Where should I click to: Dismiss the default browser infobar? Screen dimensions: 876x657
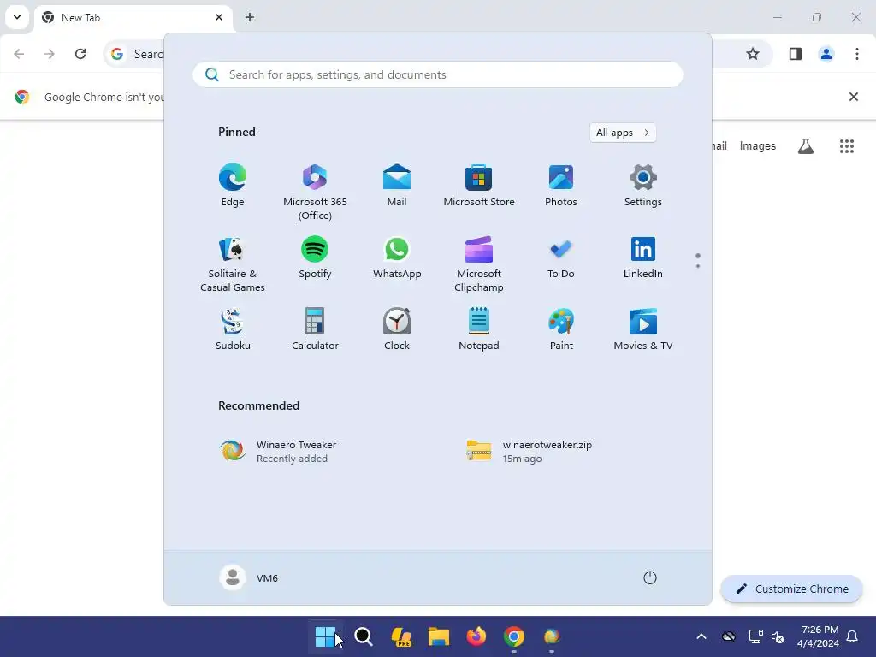854,97
